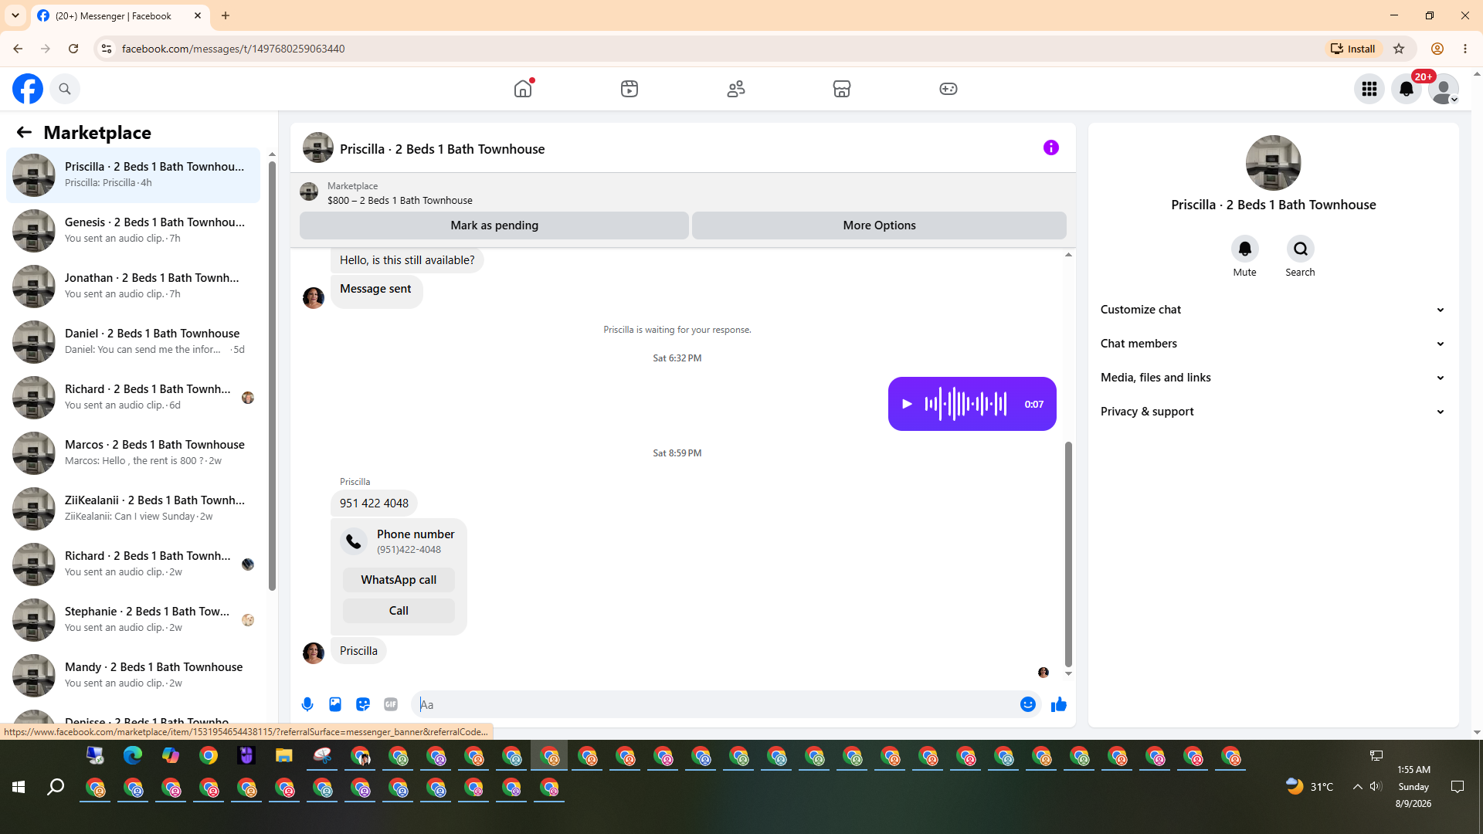This screenshot has width=1483, height=834.
Task: Play the 0:07 voice message
Action: pyautogui.click(x=908, y=404)
